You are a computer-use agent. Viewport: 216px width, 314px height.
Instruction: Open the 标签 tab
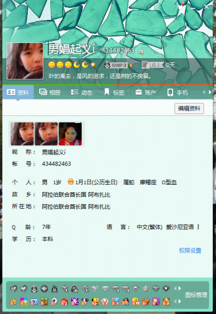click(115, 92)
